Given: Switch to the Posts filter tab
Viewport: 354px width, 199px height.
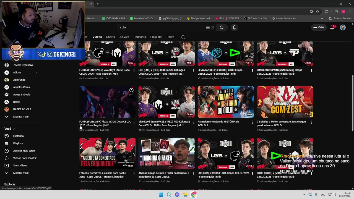Looking at the screenshot, I should pyautogui.click(x=170, y=37).
